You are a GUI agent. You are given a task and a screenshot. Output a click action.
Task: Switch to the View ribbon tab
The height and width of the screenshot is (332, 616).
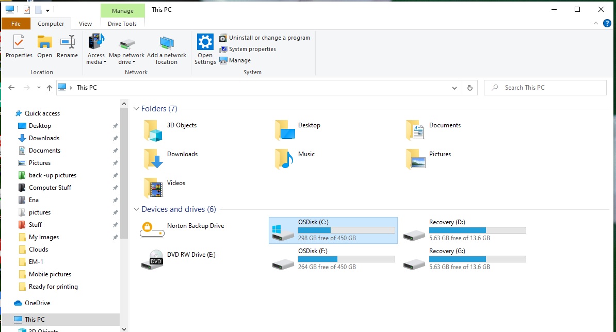pyautogui.click(x=85, y=24)
